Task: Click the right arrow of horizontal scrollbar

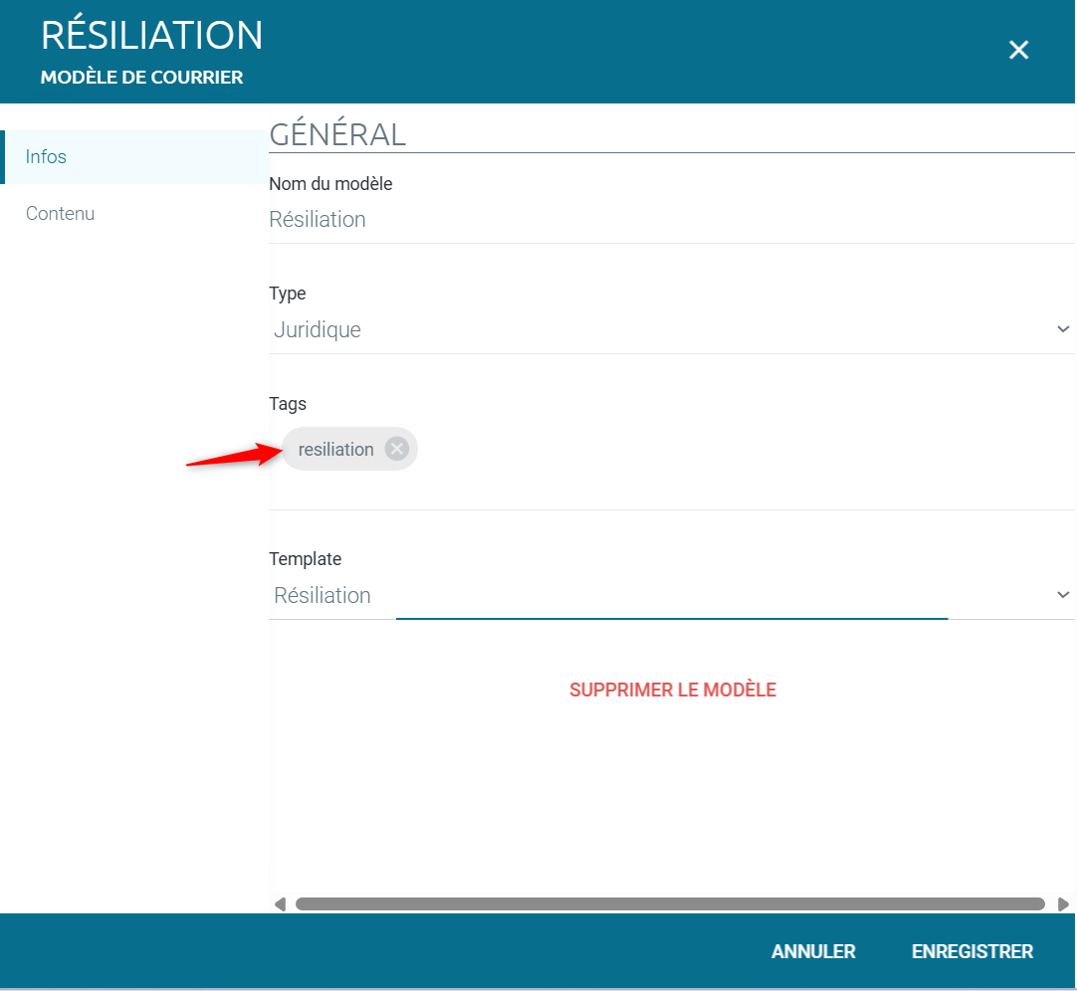Action: coord(1063,904)
